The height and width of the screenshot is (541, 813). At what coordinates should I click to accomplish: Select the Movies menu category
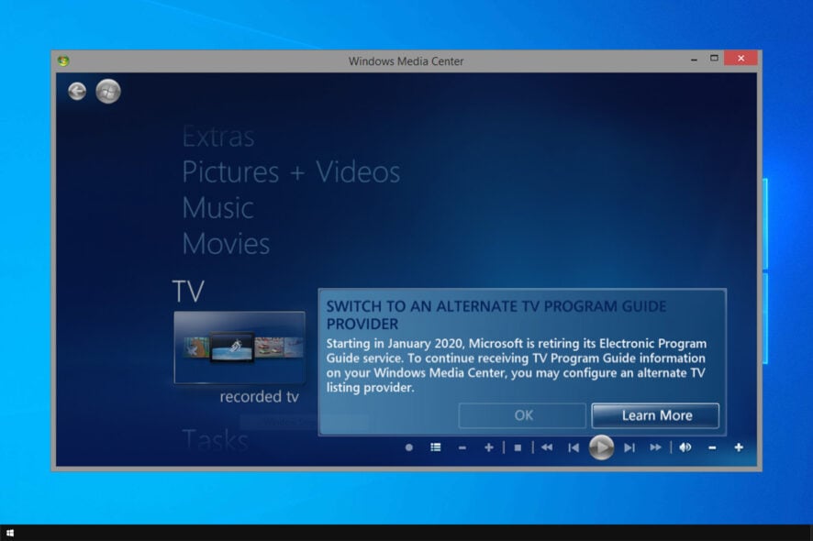coord(226,244)
